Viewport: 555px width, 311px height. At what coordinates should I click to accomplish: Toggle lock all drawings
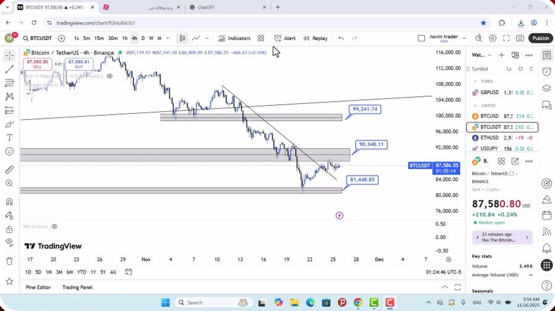click(x=9, y=229)
